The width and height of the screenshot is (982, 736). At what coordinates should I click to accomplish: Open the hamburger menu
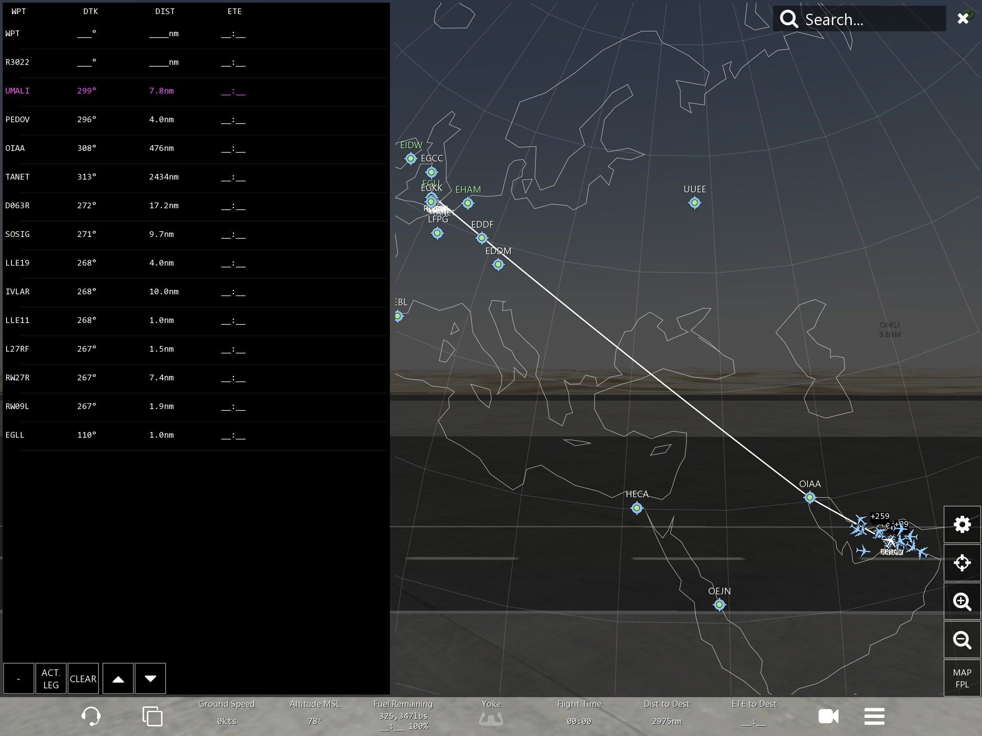[874, 716]
